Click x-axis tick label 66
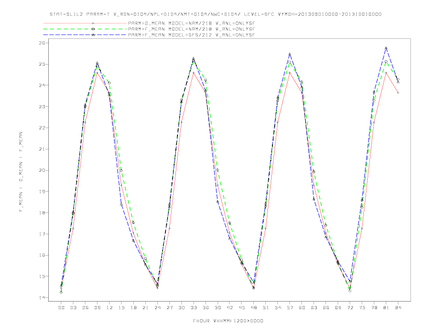The image size is (434, 335). (326, 308)
